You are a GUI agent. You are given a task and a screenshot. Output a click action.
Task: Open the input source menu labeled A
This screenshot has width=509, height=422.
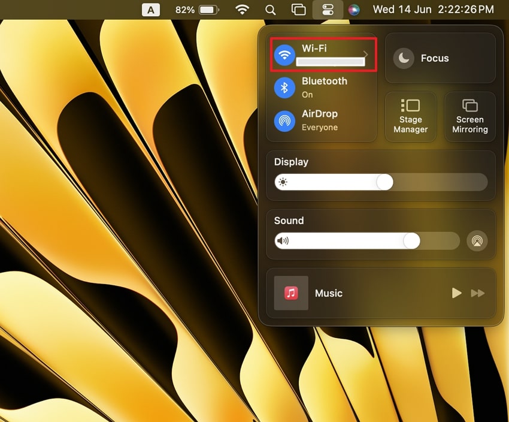click(x=150, y=10)
